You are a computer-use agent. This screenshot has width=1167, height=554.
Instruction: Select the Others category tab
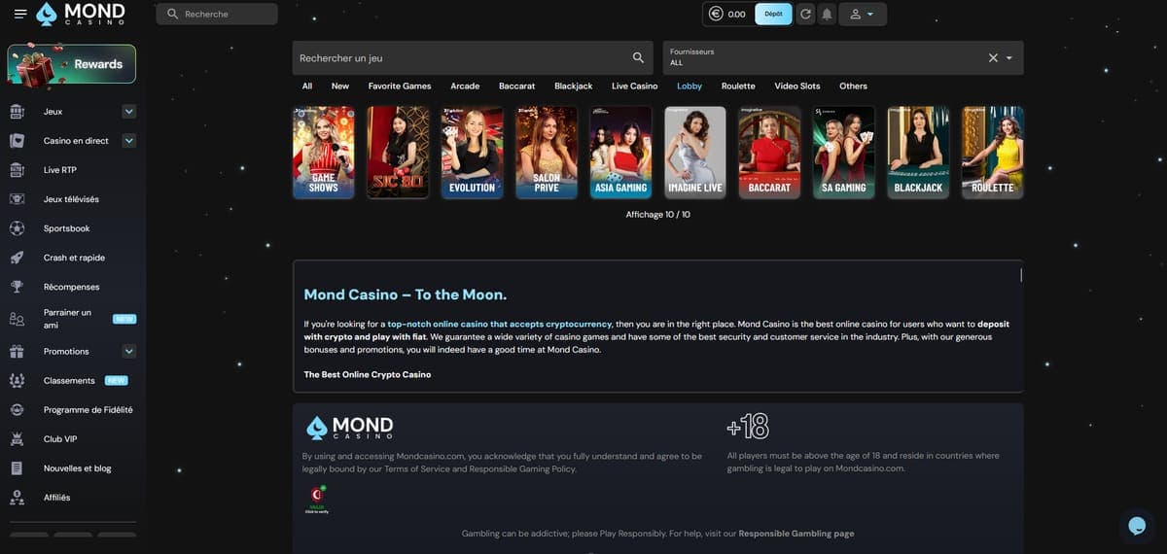pyautogui.click(x=853, y=86)
